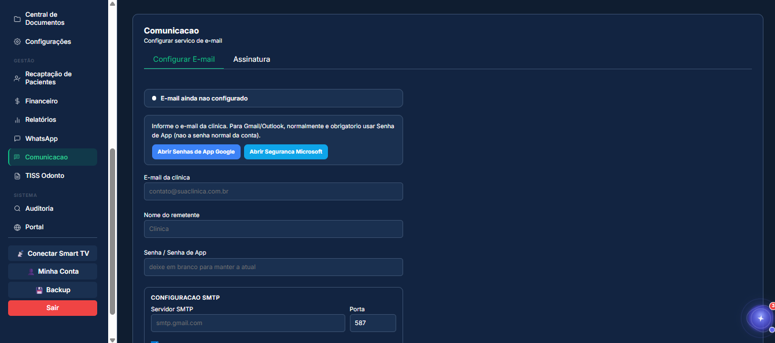Click the 'CONFIGURACAO SMTP' heading
775x343 pixels.
185,297
